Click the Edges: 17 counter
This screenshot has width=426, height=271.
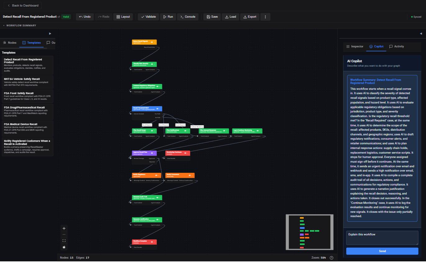tap(83, 258)
